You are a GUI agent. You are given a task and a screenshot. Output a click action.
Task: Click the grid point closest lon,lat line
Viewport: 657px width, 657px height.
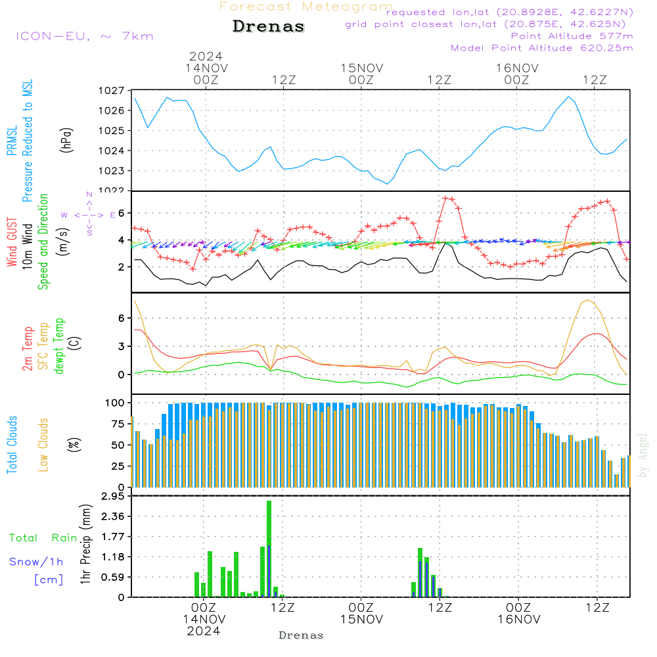coord(486,24)
